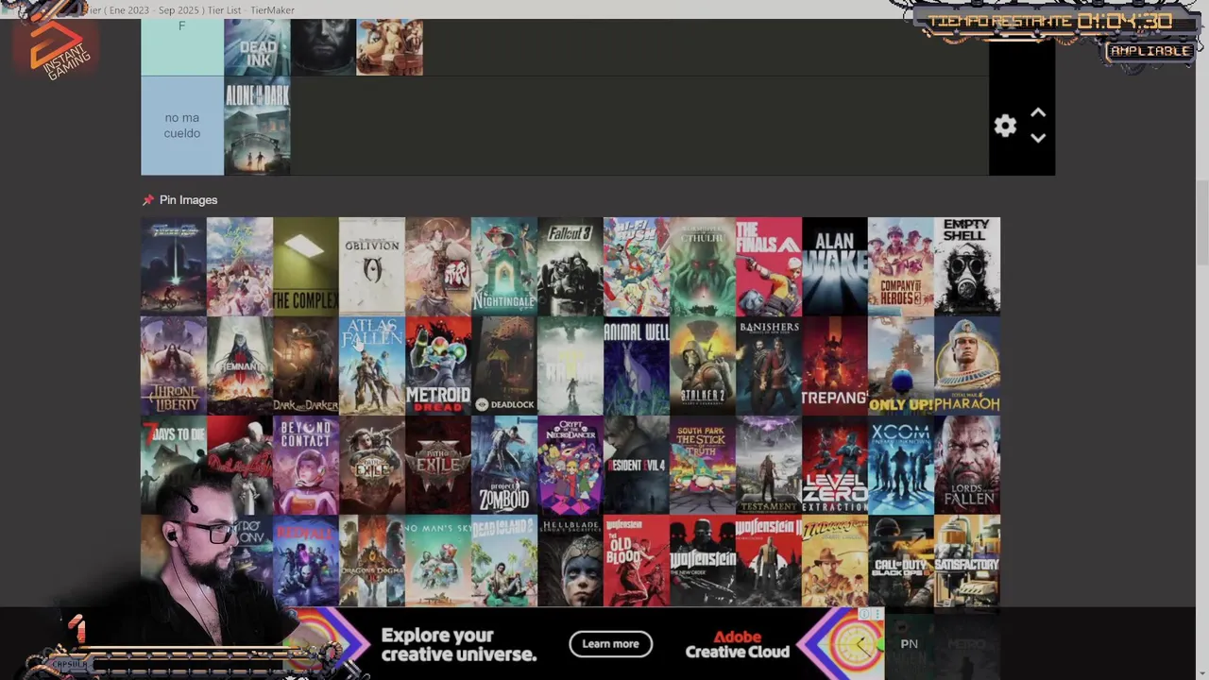Select the Trepang2 game cover

tap(835, 365)
